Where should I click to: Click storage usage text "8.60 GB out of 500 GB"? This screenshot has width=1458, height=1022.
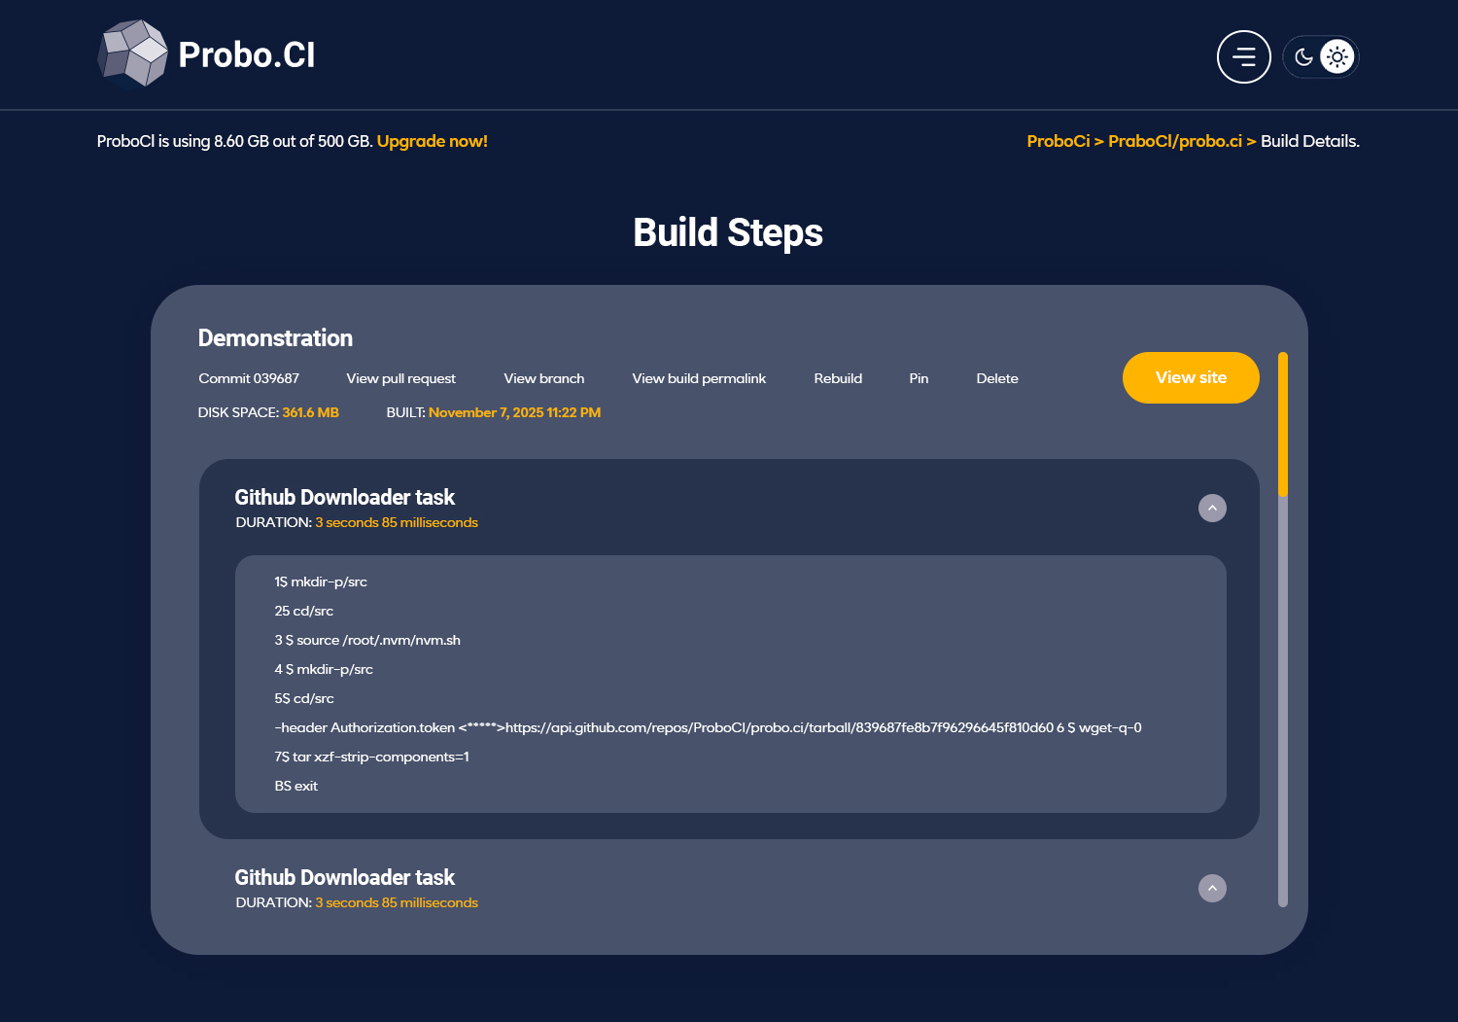coord(292,141)
